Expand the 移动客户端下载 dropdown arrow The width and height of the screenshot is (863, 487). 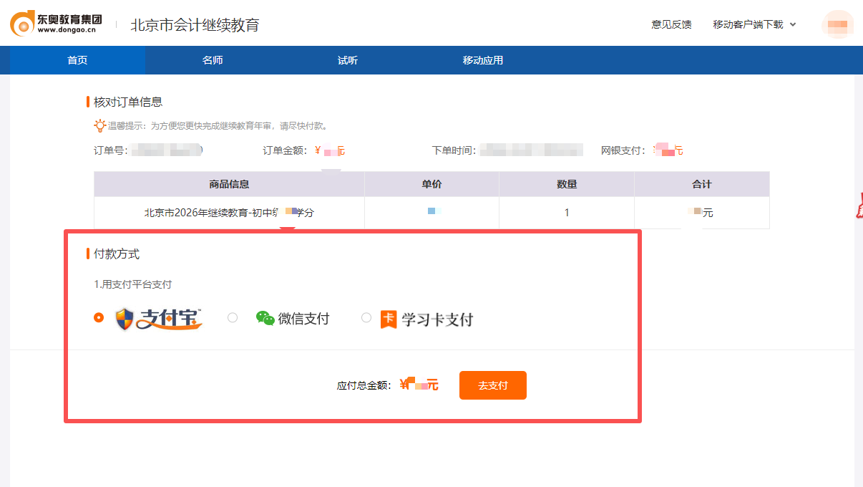[x=793, y=24]
